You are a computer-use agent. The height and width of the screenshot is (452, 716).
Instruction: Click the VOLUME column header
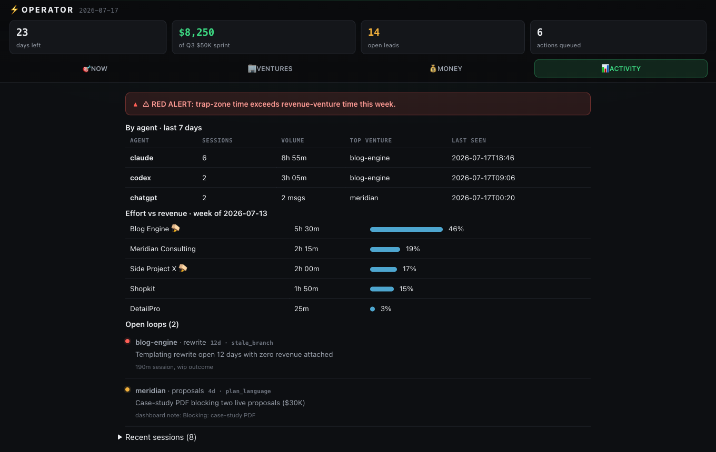pos(293,140)
